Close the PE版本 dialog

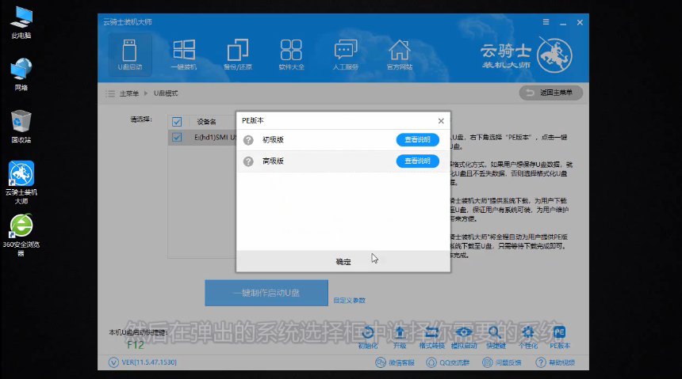[x=441, y=121]
